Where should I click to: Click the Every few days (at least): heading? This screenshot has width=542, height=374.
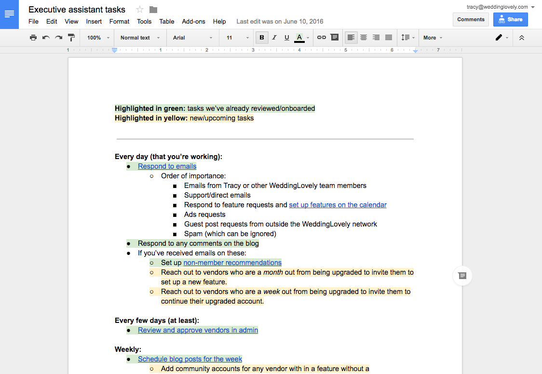(x=157, y=321)
